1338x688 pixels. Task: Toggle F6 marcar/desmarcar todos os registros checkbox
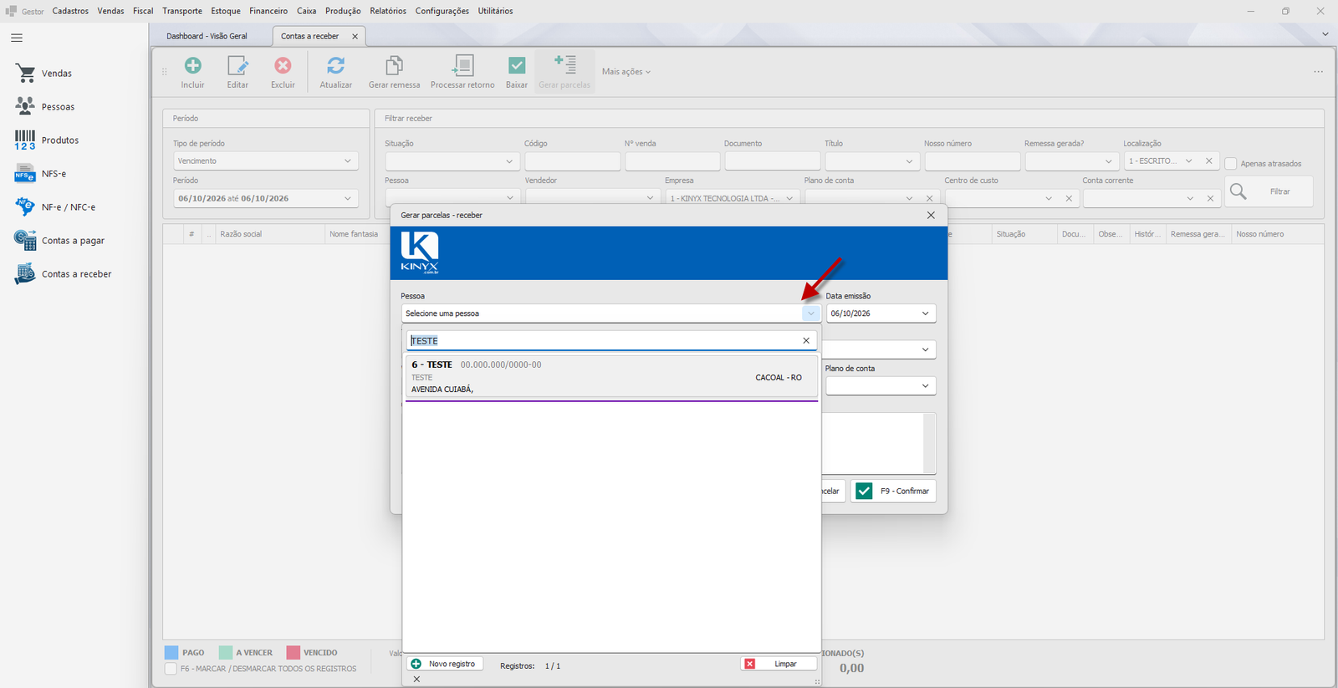[x=171, y=669]
